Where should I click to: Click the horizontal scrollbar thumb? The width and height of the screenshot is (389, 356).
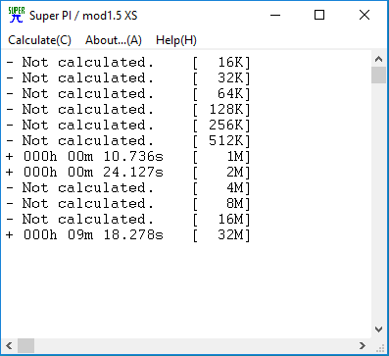coord(25,345)
